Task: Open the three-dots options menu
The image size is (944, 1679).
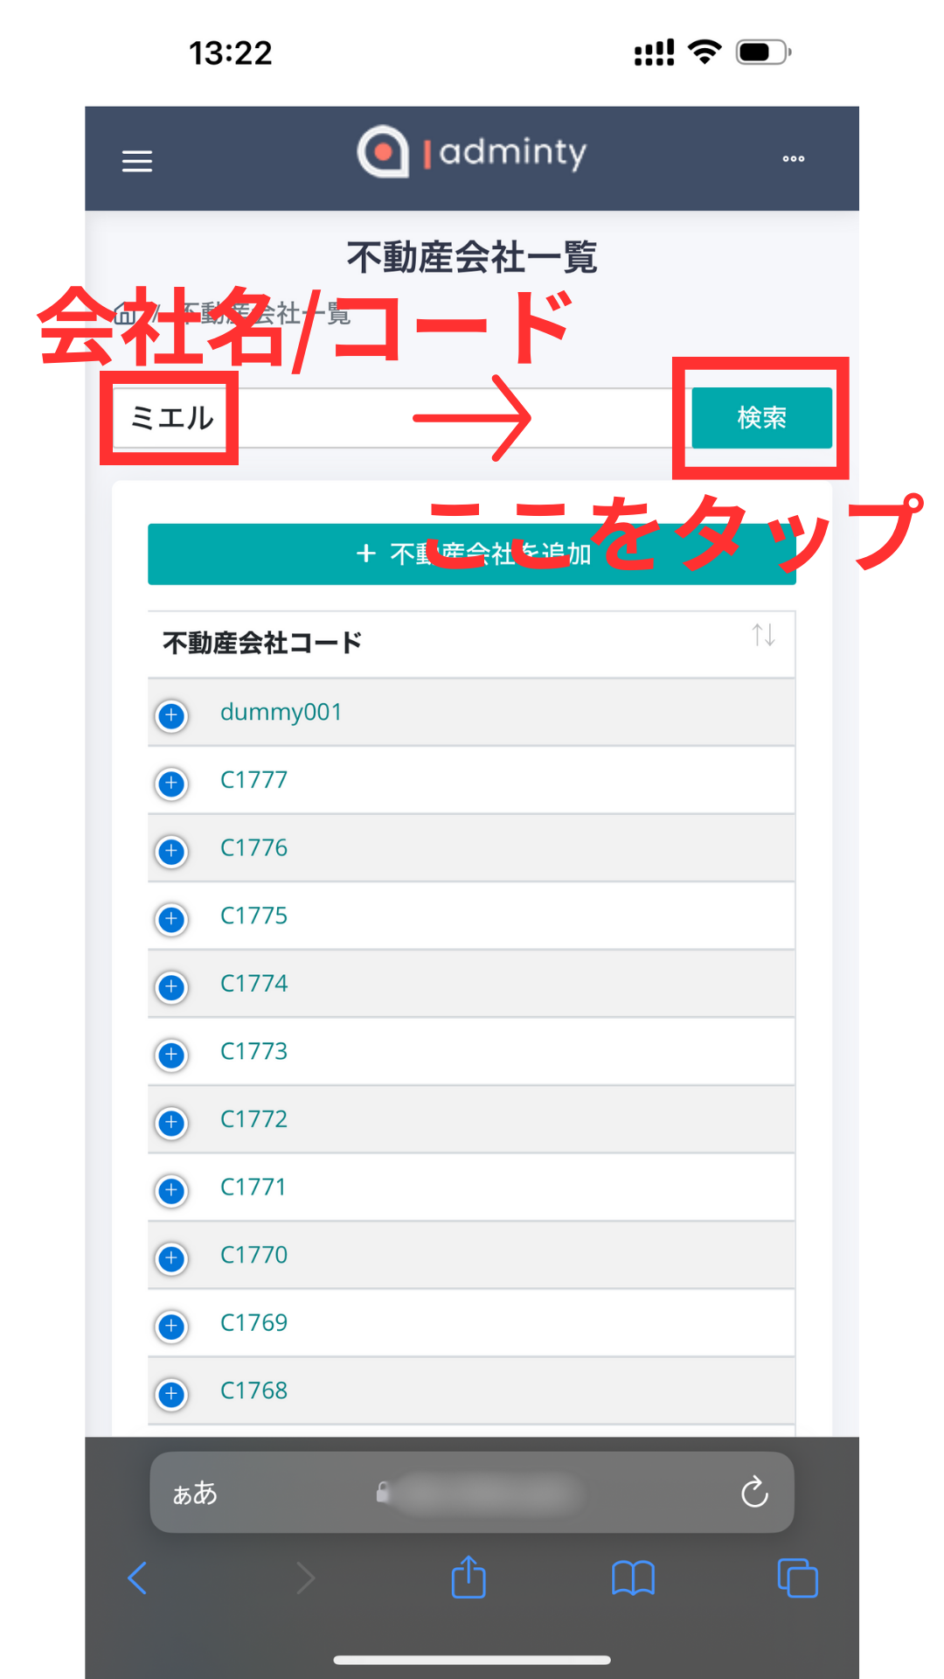Action: tap(793, 159)
